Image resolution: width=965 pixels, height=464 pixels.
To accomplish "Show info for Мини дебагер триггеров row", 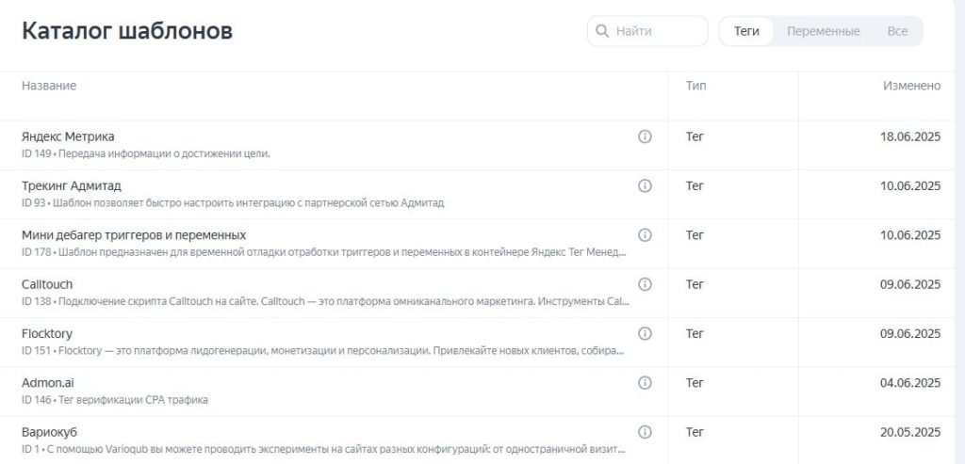I will click(x=645, y=234).
